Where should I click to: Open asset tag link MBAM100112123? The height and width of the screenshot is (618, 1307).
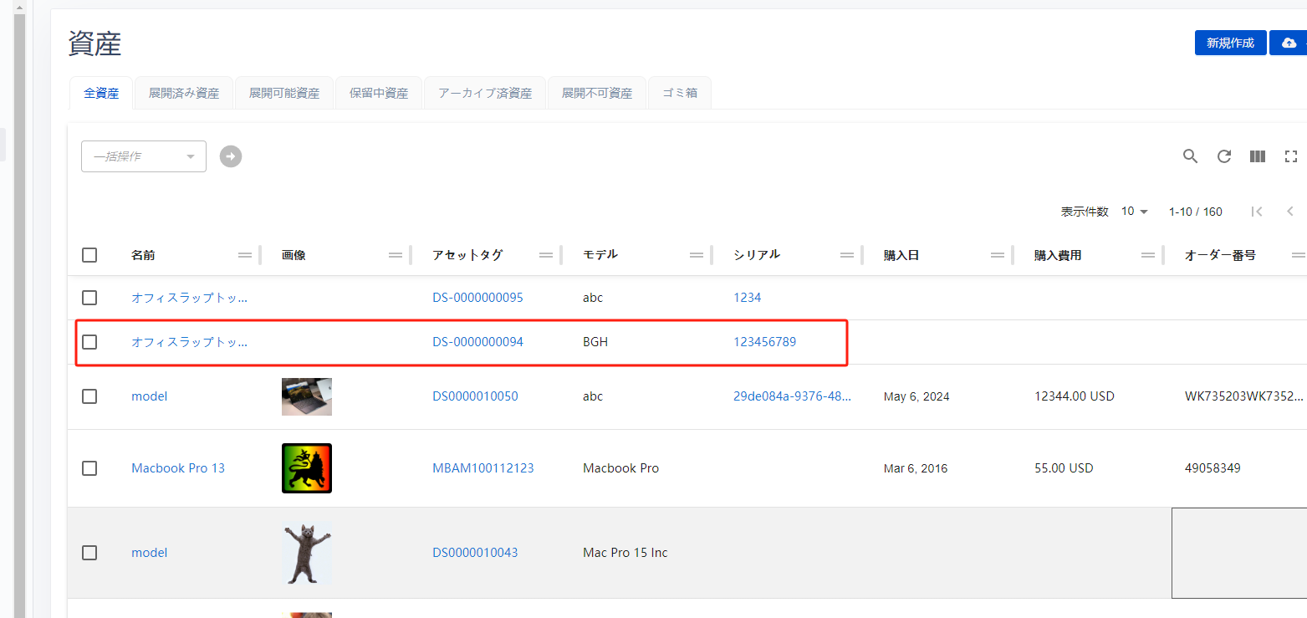482,468
